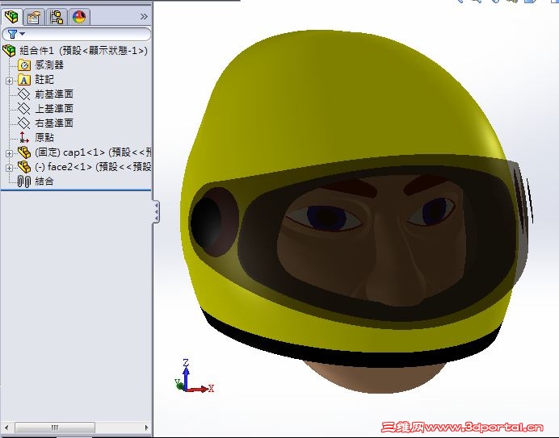Select the 感測器 sensors folder
Viewport: 559px width, 438px height.
(x=49, y=65)
